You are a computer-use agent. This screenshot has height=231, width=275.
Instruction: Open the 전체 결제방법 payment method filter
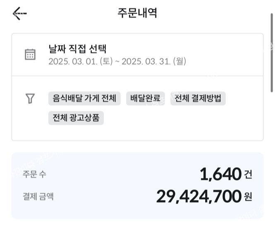(198, 98)
